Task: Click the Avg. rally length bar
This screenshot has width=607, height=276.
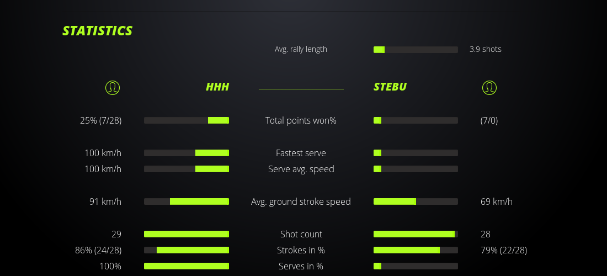Action: click(416, 50)
